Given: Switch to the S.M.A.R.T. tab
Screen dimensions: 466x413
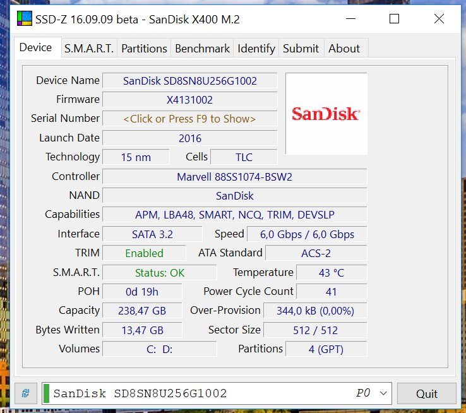Looking at the screenshot, I should point(89,49).
